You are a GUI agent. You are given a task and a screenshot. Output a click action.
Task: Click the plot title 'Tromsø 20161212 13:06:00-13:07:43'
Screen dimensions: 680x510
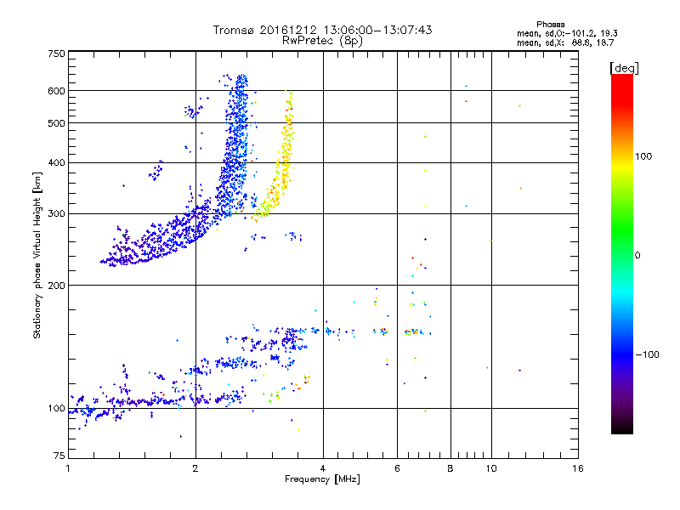pos(322,30)
